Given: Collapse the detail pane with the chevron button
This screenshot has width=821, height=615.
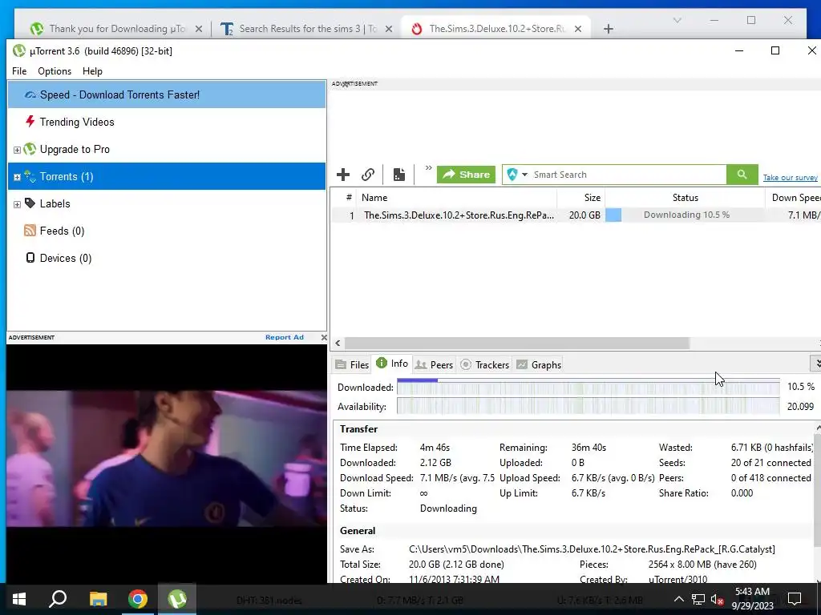Looking at the screenshot, I should click(x=815, y=363).
